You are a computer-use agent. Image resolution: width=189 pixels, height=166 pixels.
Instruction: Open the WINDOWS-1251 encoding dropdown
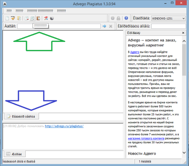168,19
